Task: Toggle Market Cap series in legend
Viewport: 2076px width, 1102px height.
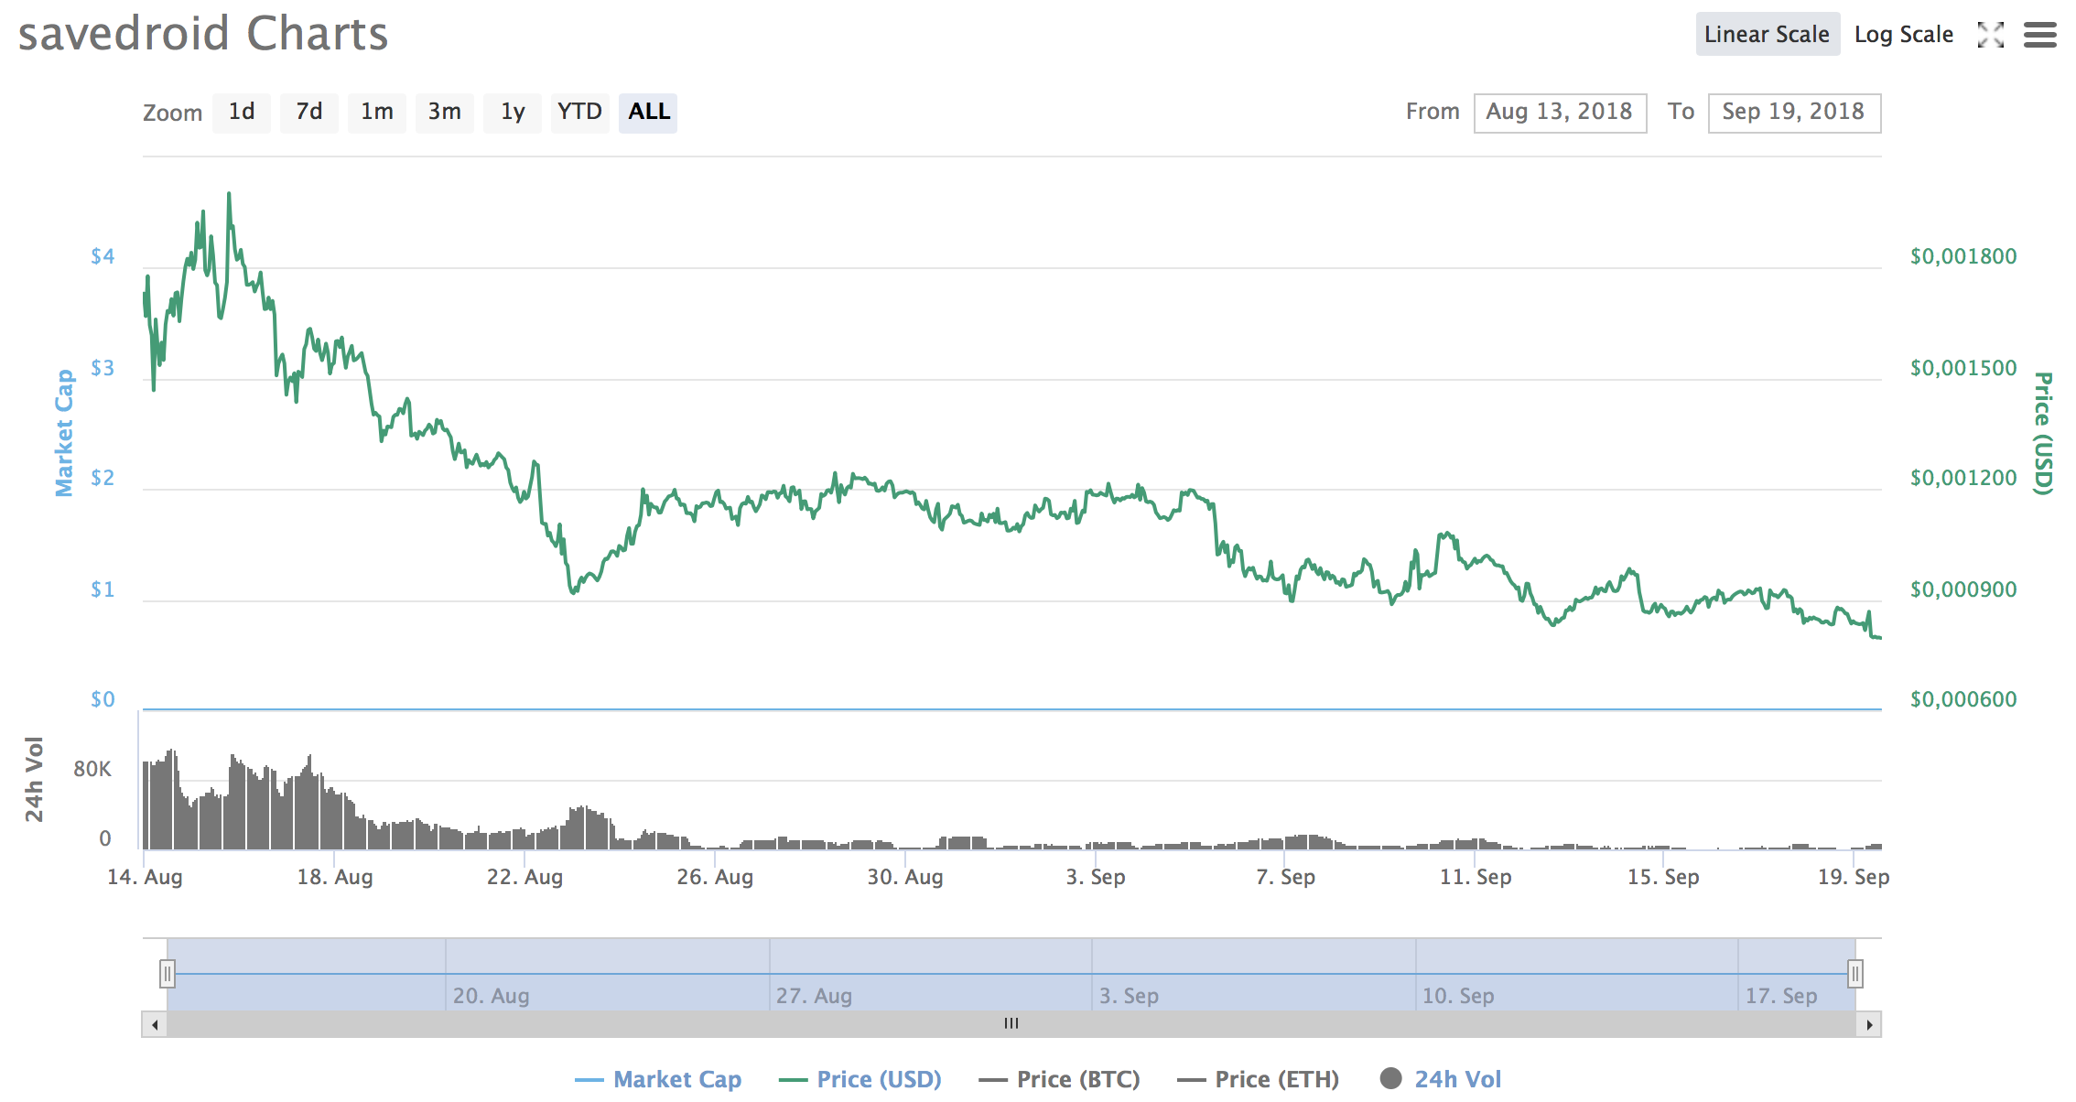Action: [x=658, y=1079]
